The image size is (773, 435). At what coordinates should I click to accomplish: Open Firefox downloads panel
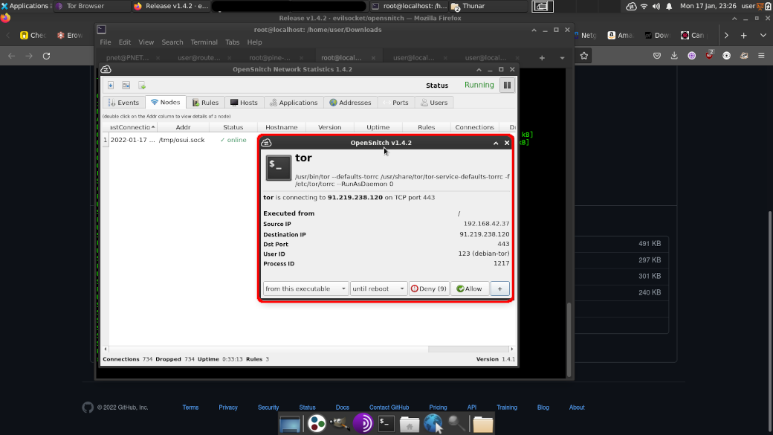[674, 56]
